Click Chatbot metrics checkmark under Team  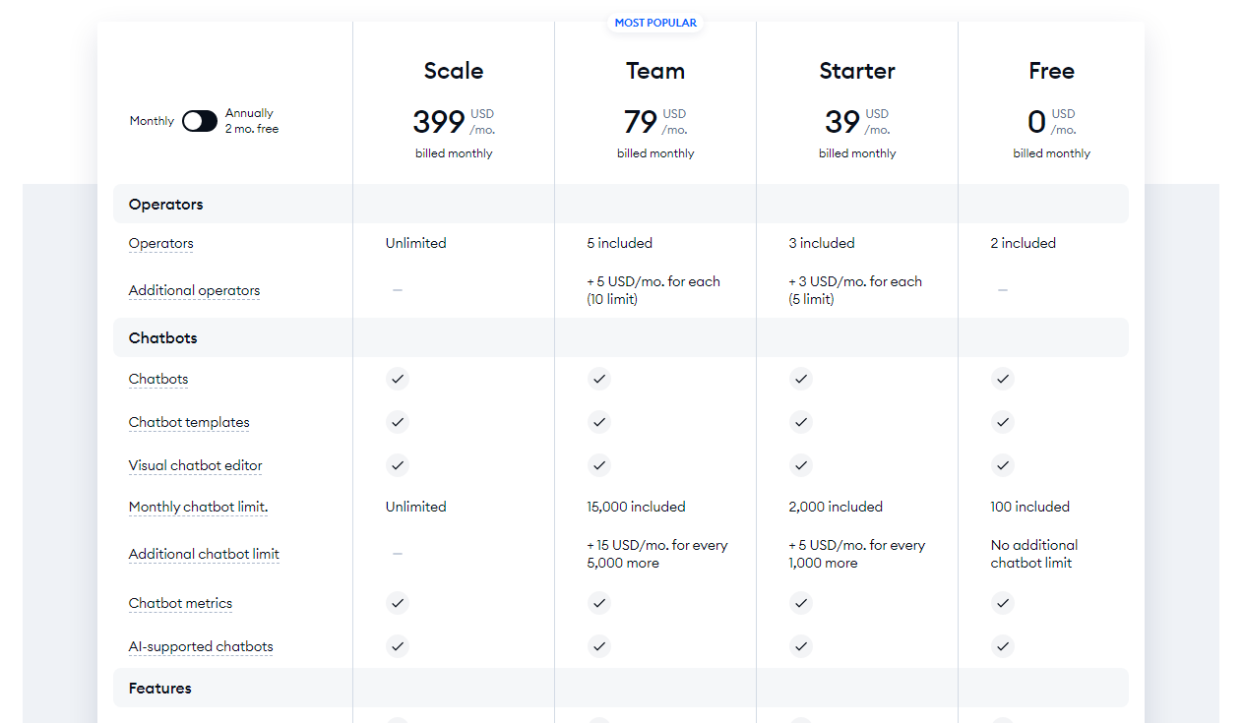click(x=598, y=603)
